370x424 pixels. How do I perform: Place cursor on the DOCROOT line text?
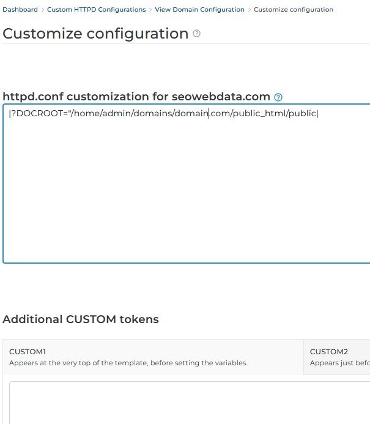(164, 113)
